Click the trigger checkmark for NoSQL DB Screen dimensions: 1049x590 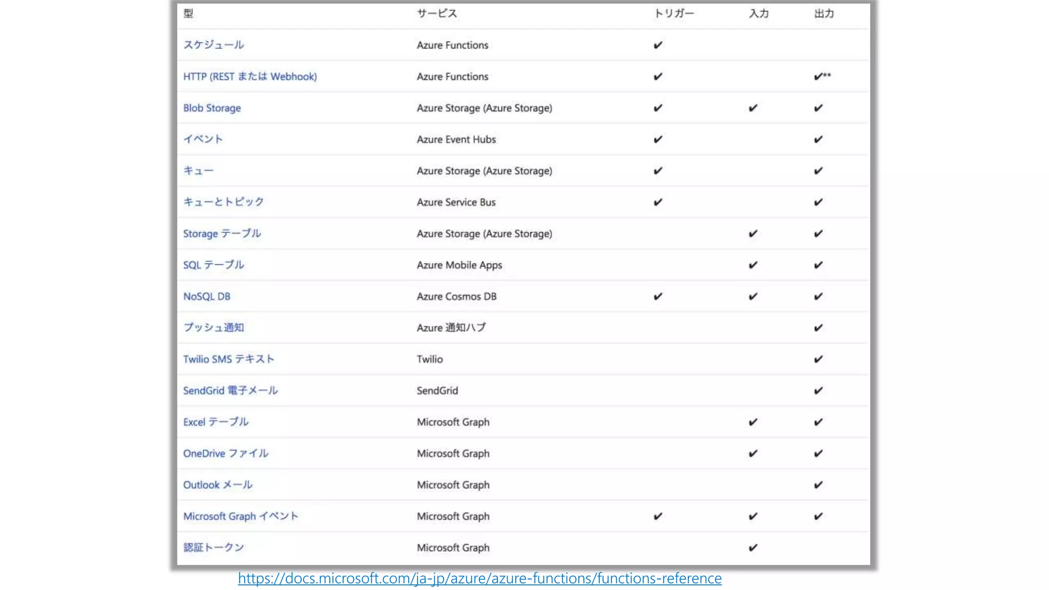coord(658,297)
